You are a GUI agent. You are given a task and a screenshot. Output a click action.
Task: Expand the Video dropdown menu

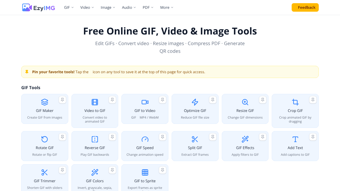click(x=87, y=7)
